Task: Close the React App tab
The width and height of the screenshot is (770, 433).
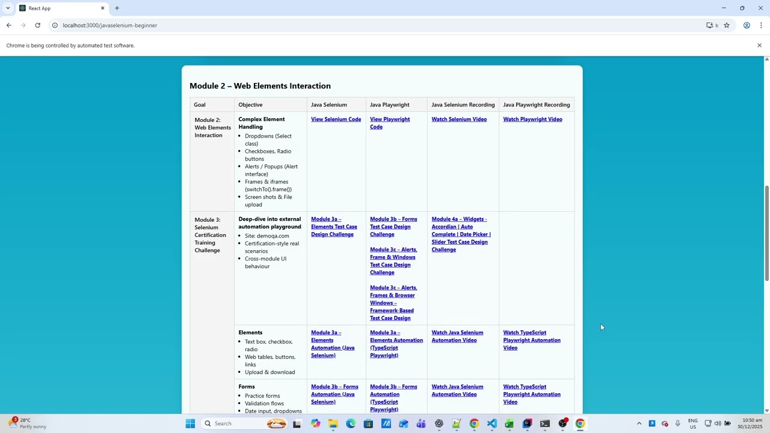Action: (102, 8)
